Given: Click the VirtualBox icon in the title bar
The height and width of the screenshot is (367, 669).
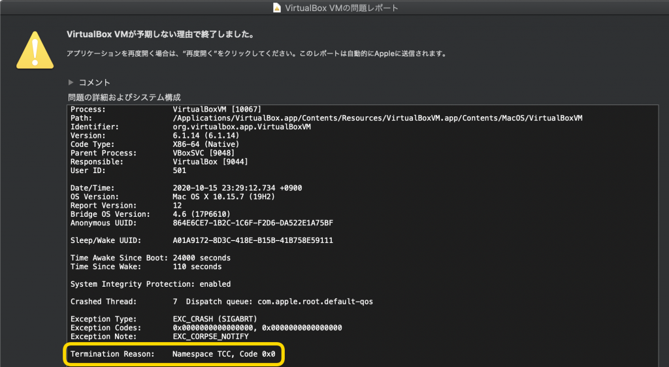Looking at the screenshot, I should (276, 8).
